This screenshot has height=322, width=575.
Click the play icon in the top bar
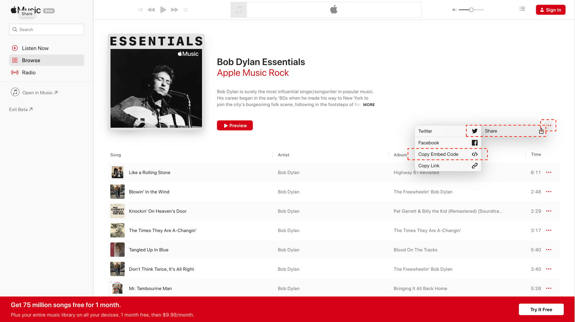163,10
